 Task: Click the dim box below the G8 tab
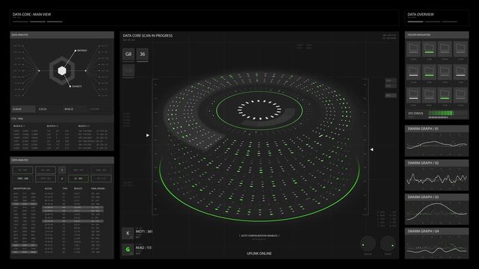pos(129,70)
